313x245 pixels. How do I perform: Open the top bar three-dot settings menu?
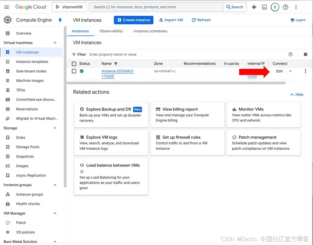(296, 7)
